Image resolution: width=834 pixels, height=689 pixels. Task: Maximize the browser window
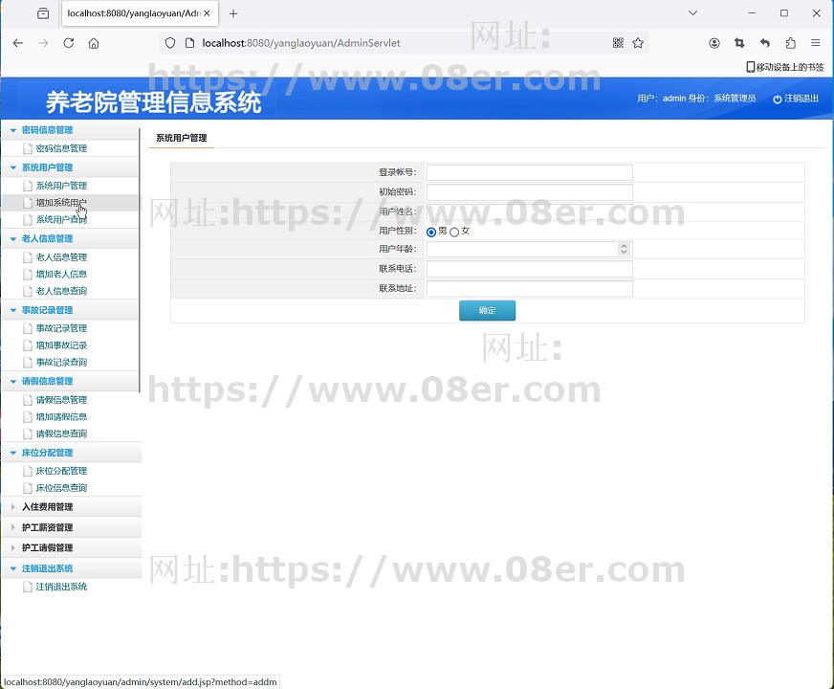coord(784,13)
